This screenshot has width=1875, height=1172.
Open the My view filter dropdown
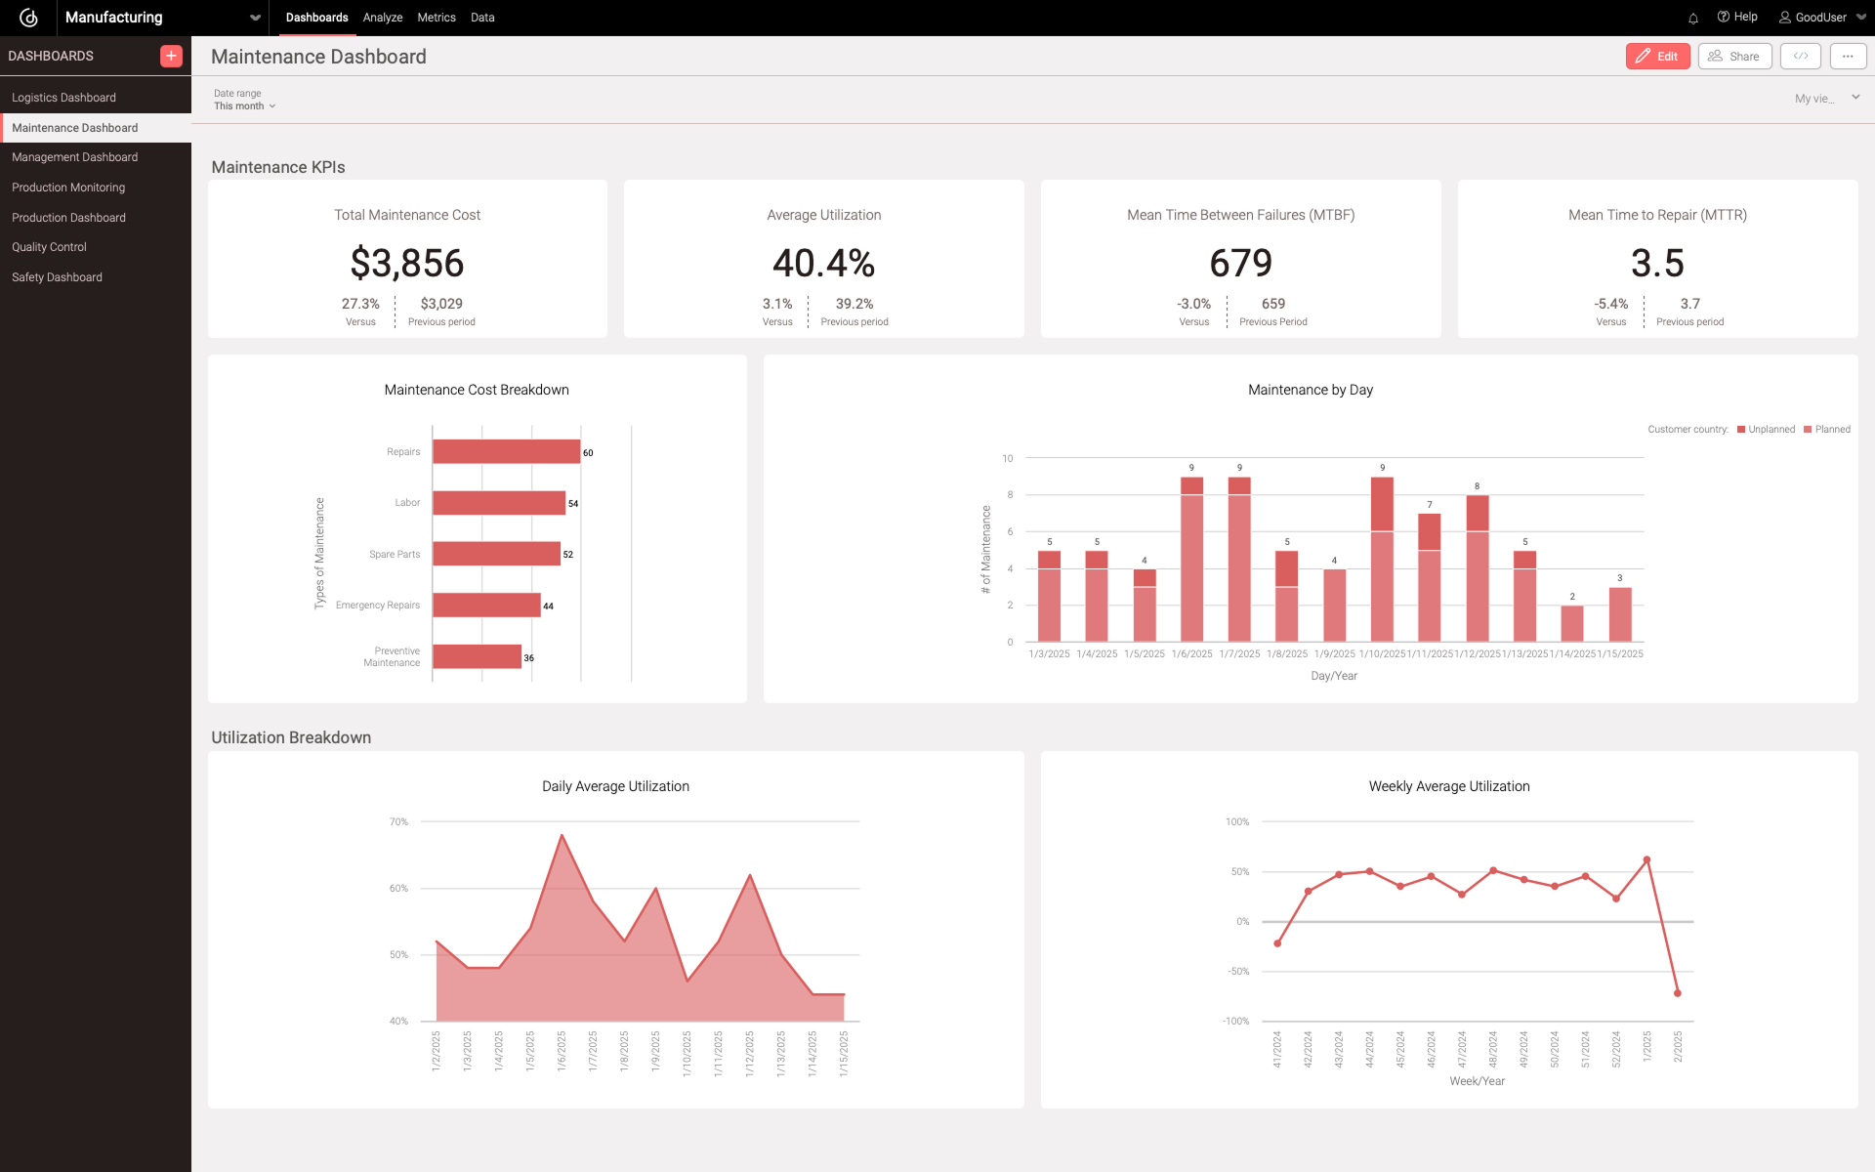pos(1827,98)
